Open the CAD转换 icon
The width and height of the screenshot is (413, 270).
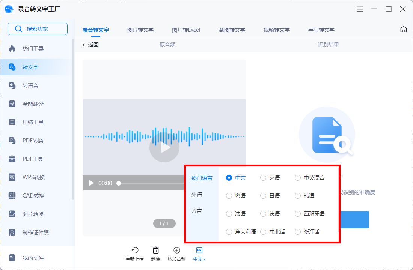(x=12, y=195)
